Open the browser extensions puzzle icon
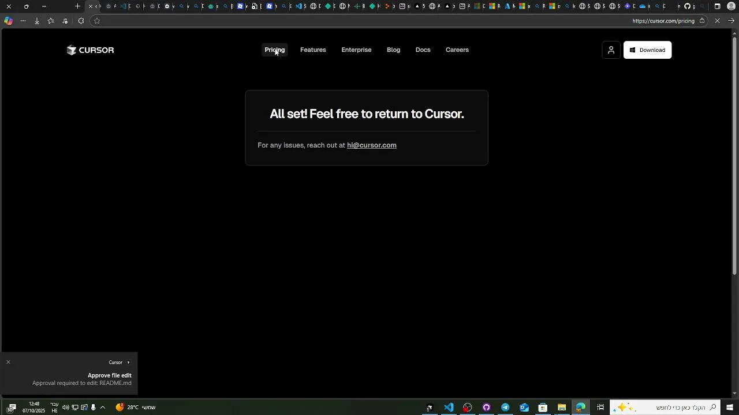739x415 pixels. click(x=81, y=21)
